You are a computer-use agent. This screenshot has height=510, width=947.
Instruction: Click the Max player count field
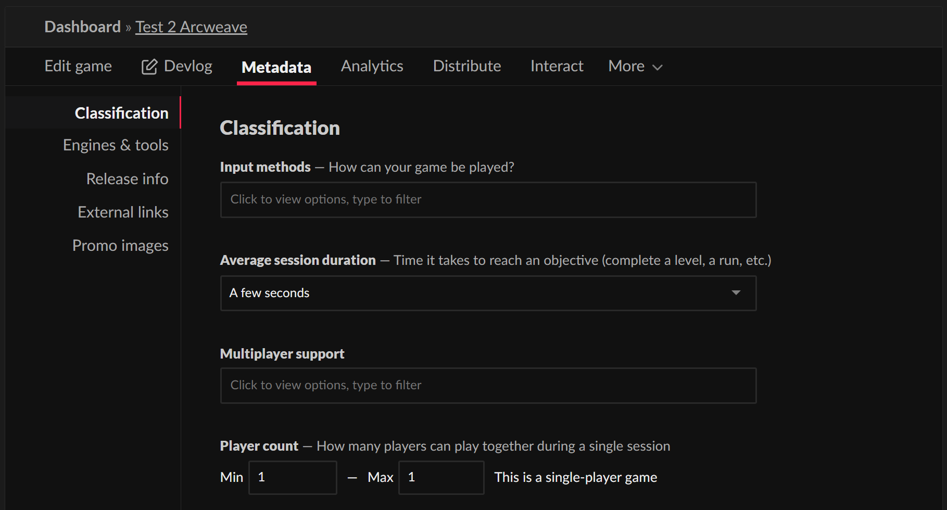click(441, 477)
